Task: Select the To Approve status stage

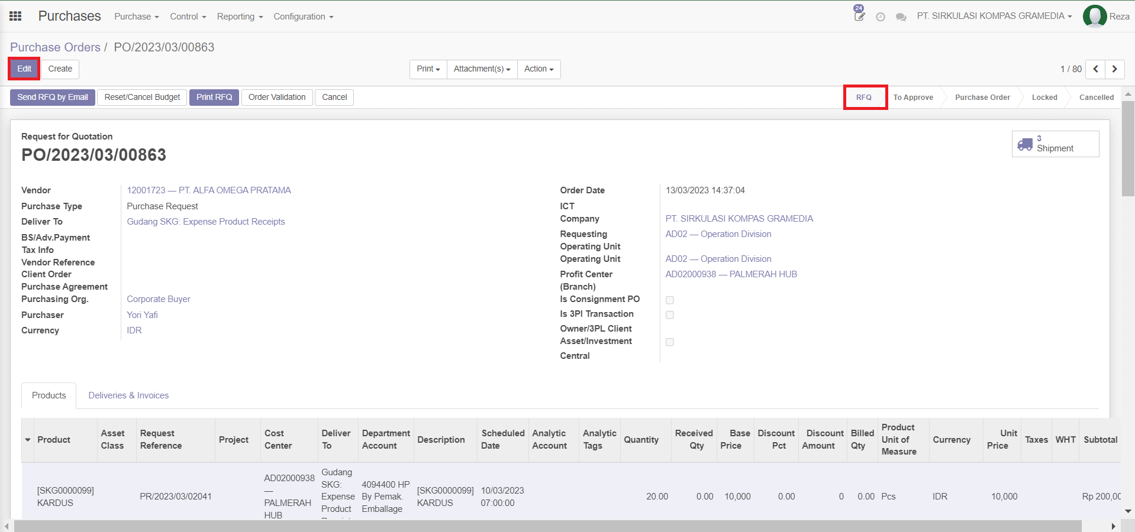Action: tap(913, 98)
